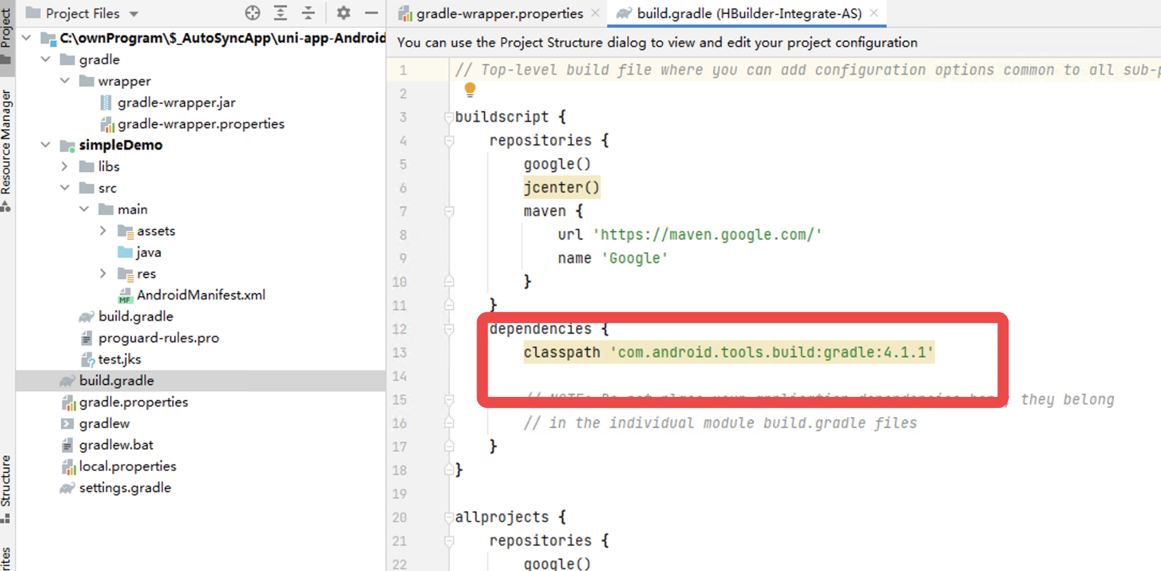
Task: Expand the libs folder
Action: 64,166
